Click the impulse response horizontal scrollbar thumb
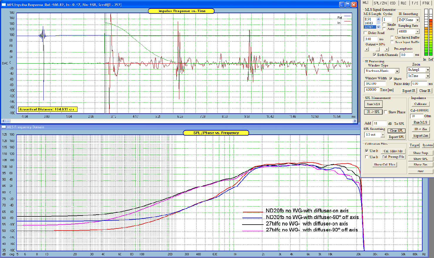434x258 pixels. [8, 121]
